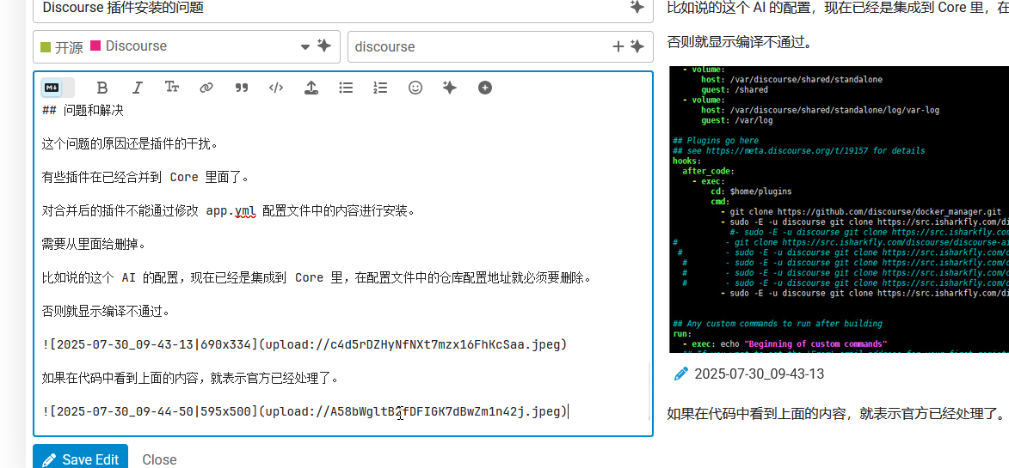Click the '## 问题和解决' heading line
1009x468 pixels.
(83, 111)
